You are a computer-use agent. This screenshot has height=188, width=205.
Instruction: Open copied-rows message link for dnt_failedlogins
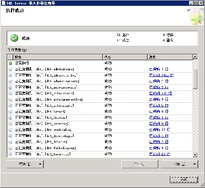tap(159, 148)
